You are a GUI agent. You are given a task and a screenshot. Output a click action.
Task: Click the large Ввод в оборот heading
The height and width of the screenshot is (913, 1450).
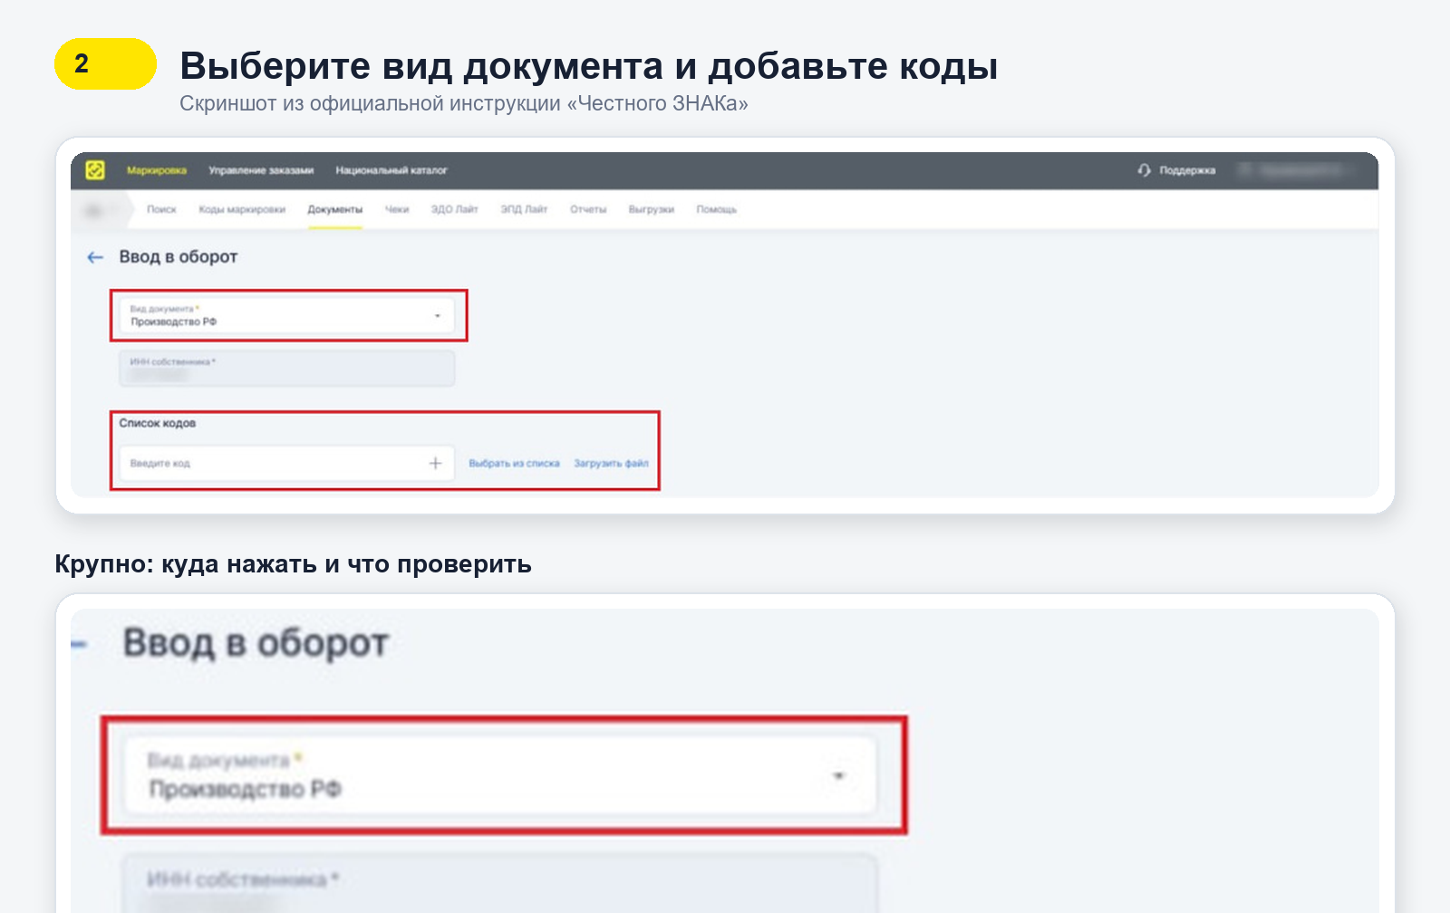point(256,643)
